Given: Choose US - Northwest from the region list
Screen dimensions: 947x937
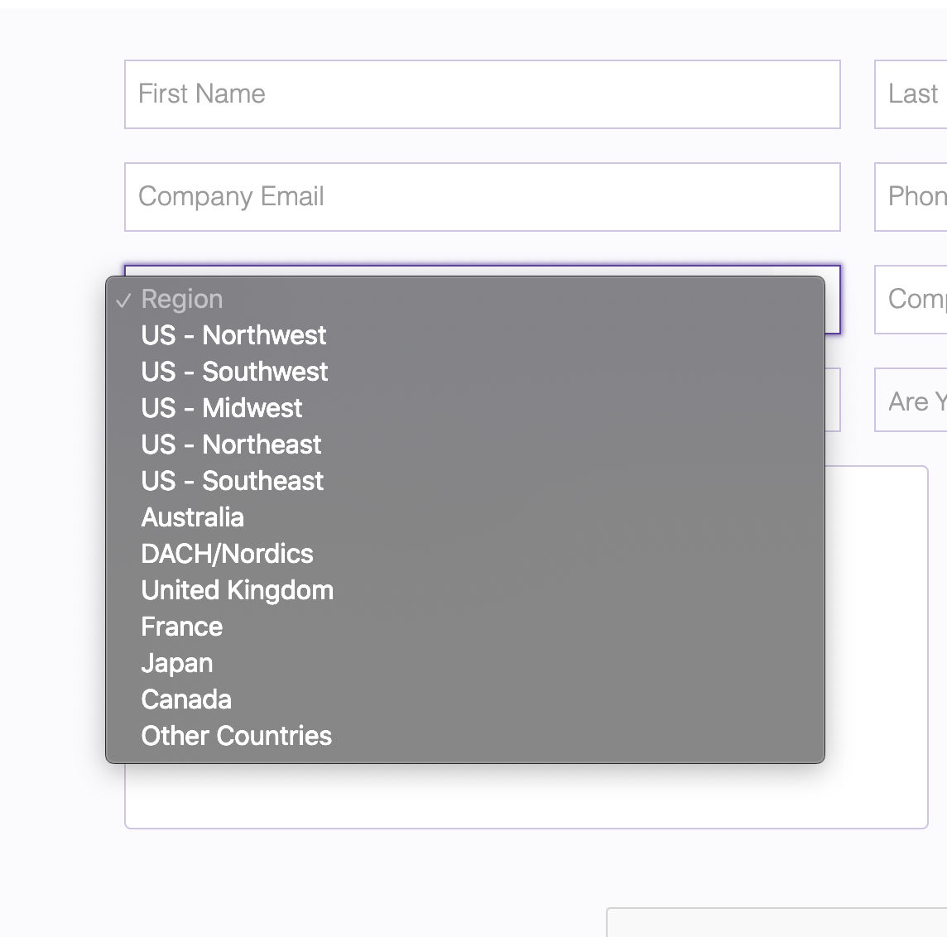Looking at the screenshot, I should coord(233,335).
